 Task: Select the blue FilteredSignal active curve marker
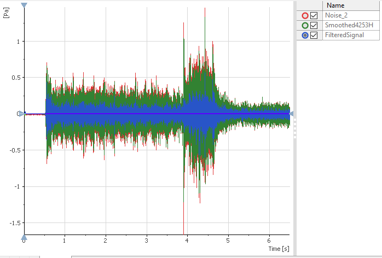tap(305, 35)
